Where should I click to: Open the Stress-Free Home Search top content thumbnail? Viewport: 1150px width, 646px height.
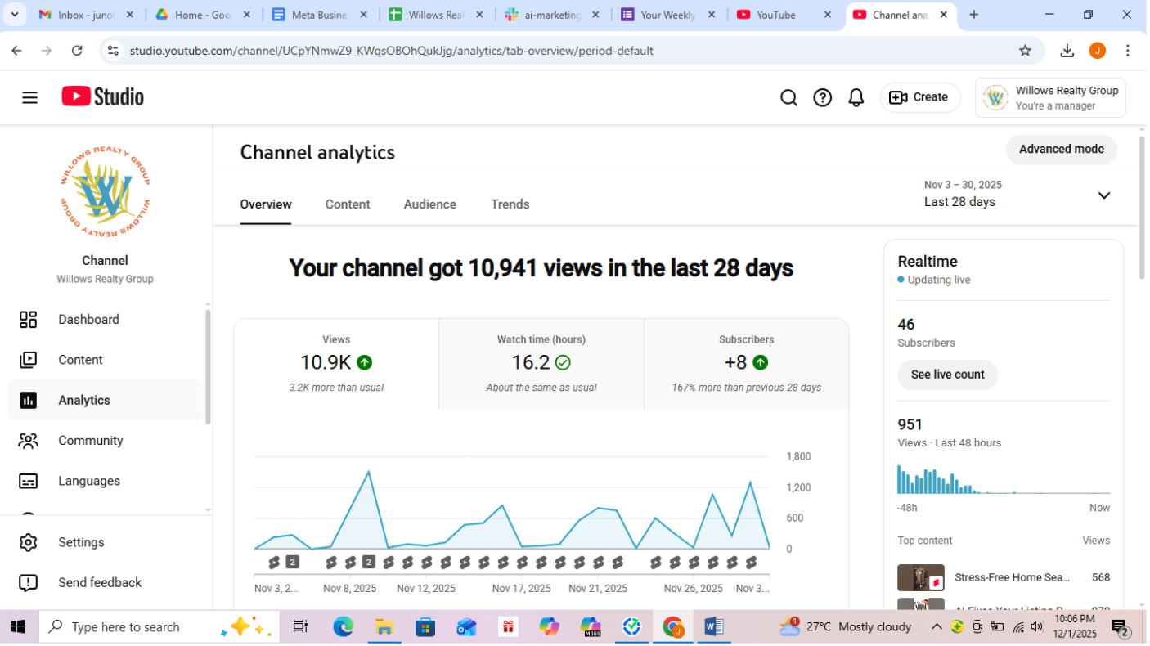(x=921, y=577)
